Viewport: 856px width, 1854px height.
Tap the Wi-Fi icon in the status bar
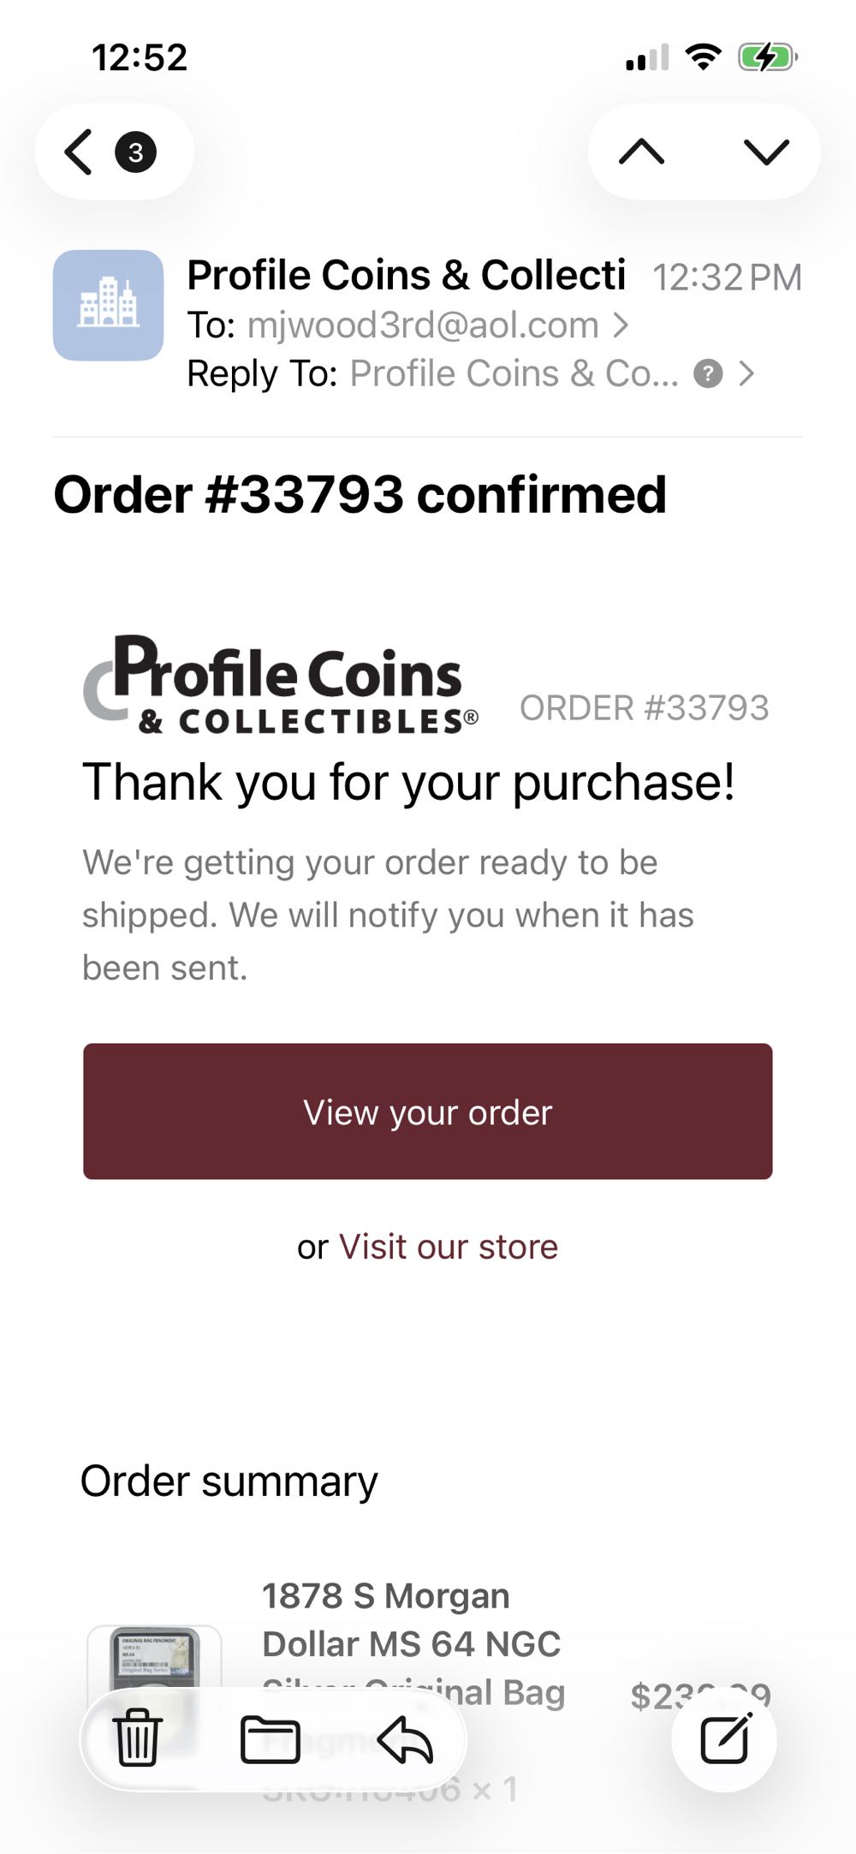[x=704, y=57]
